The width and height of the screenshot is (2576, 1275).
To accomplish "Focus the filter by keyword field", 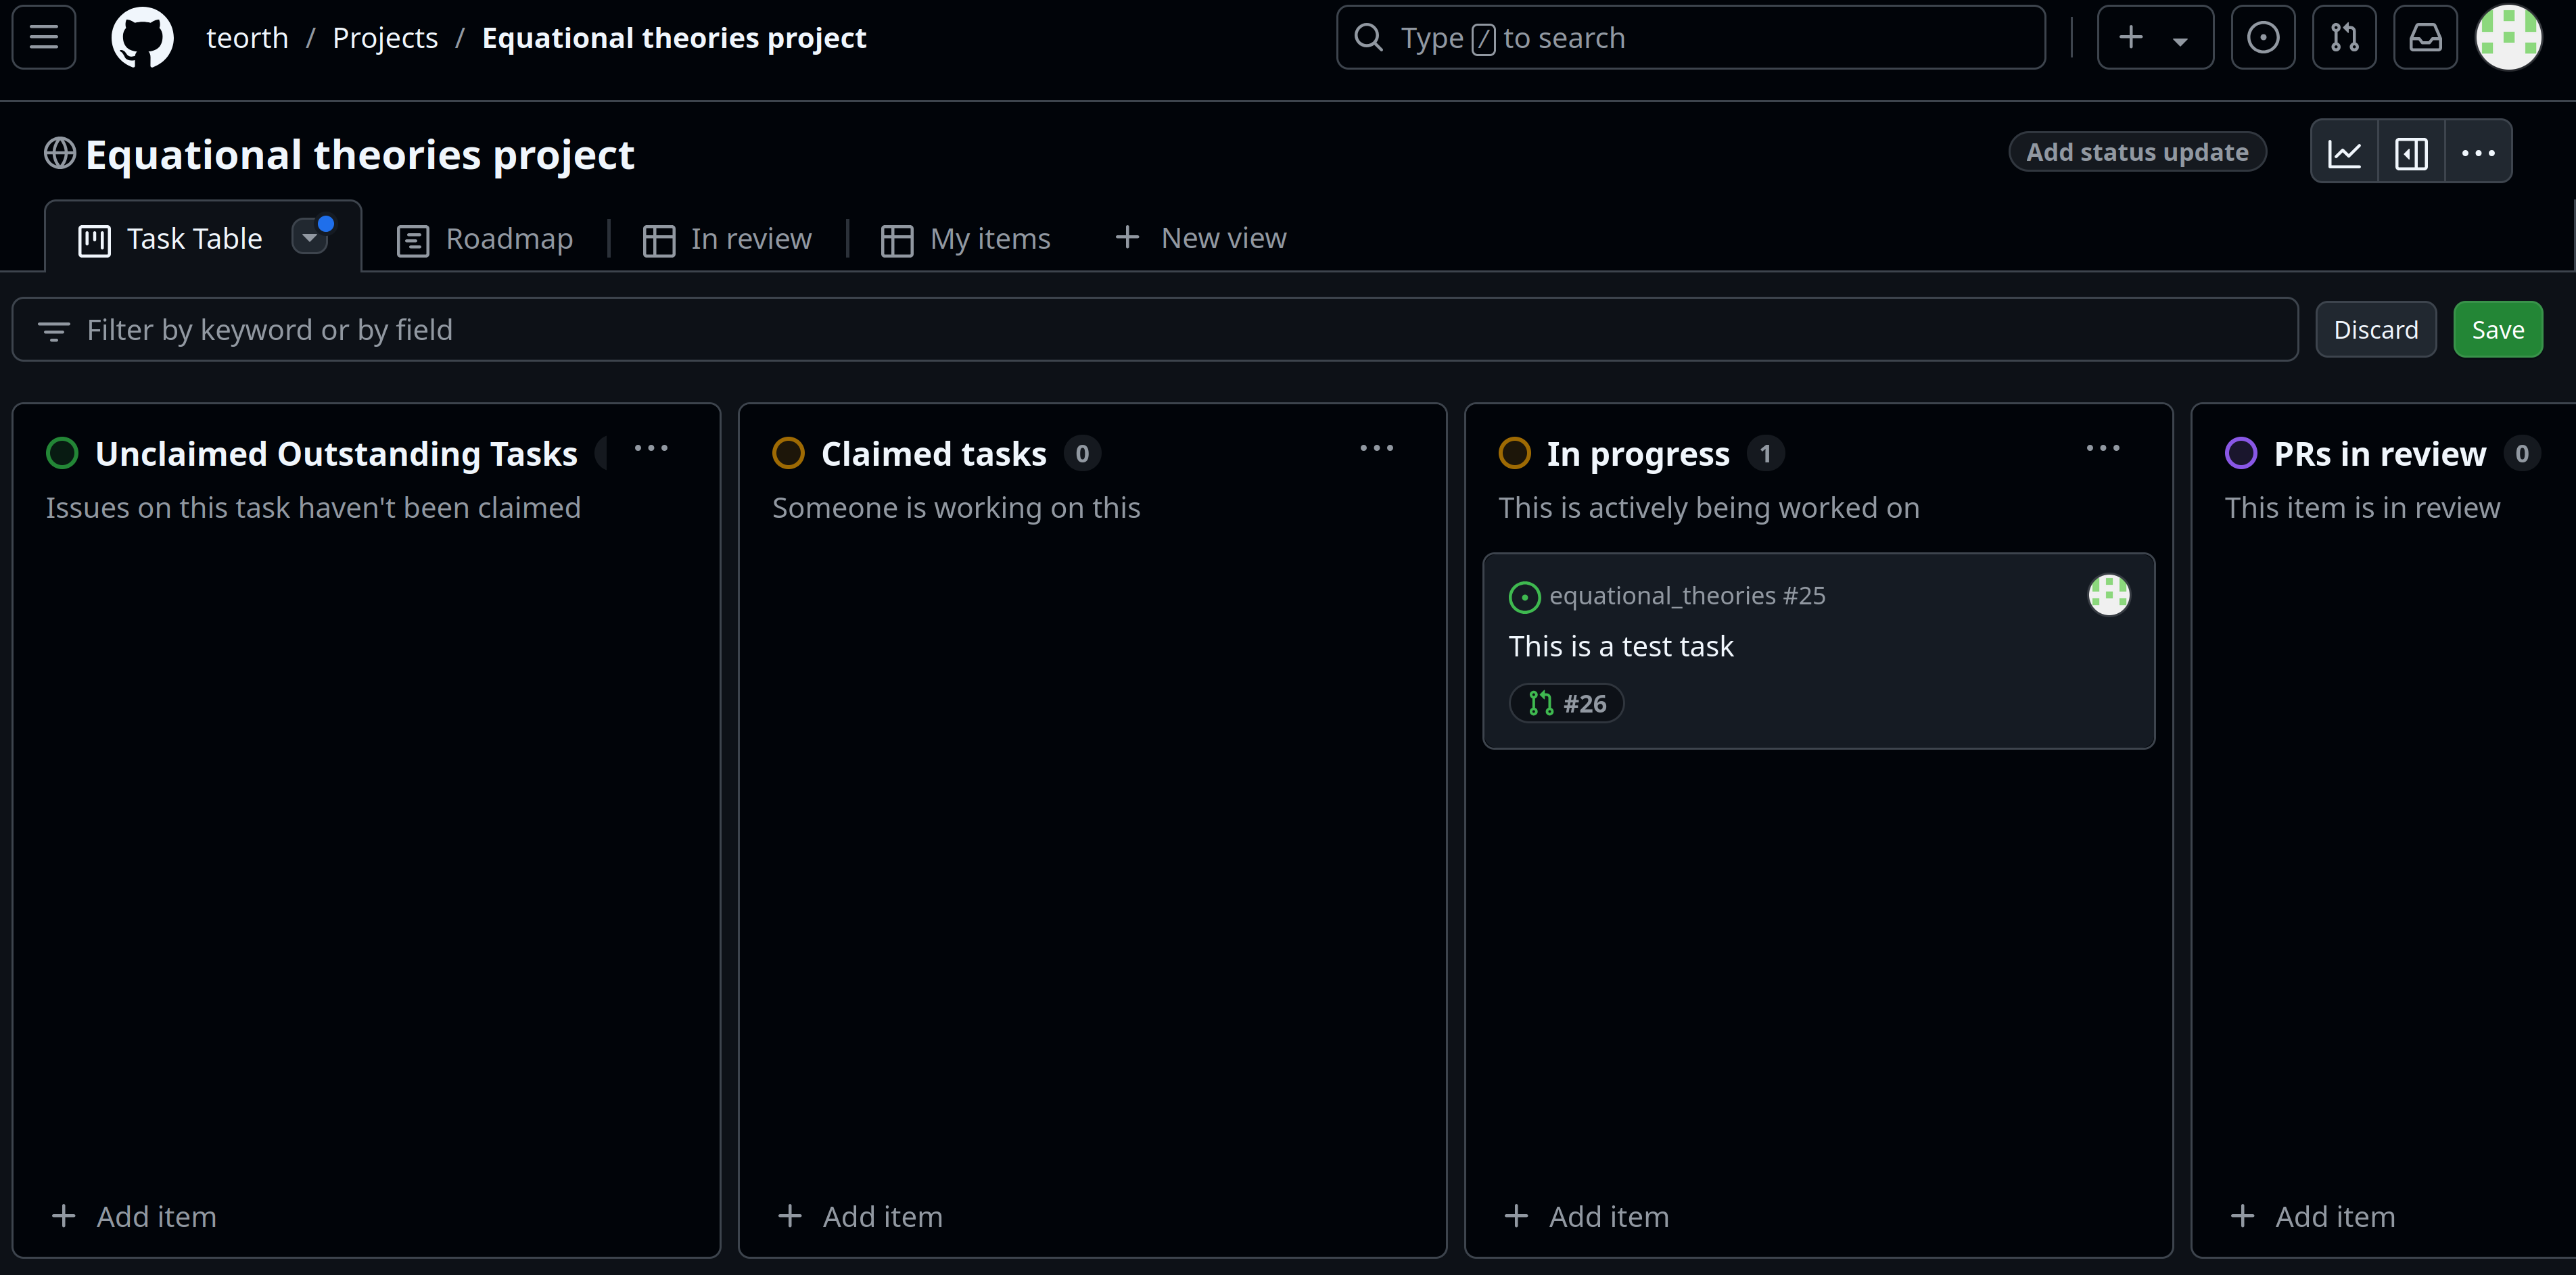I will point(1155,330).
